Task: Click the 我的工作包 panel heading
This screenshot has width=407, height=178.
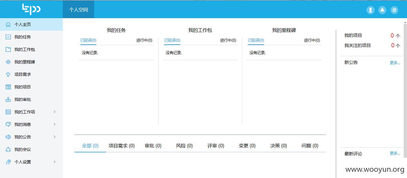Action: tap(200, 30)
